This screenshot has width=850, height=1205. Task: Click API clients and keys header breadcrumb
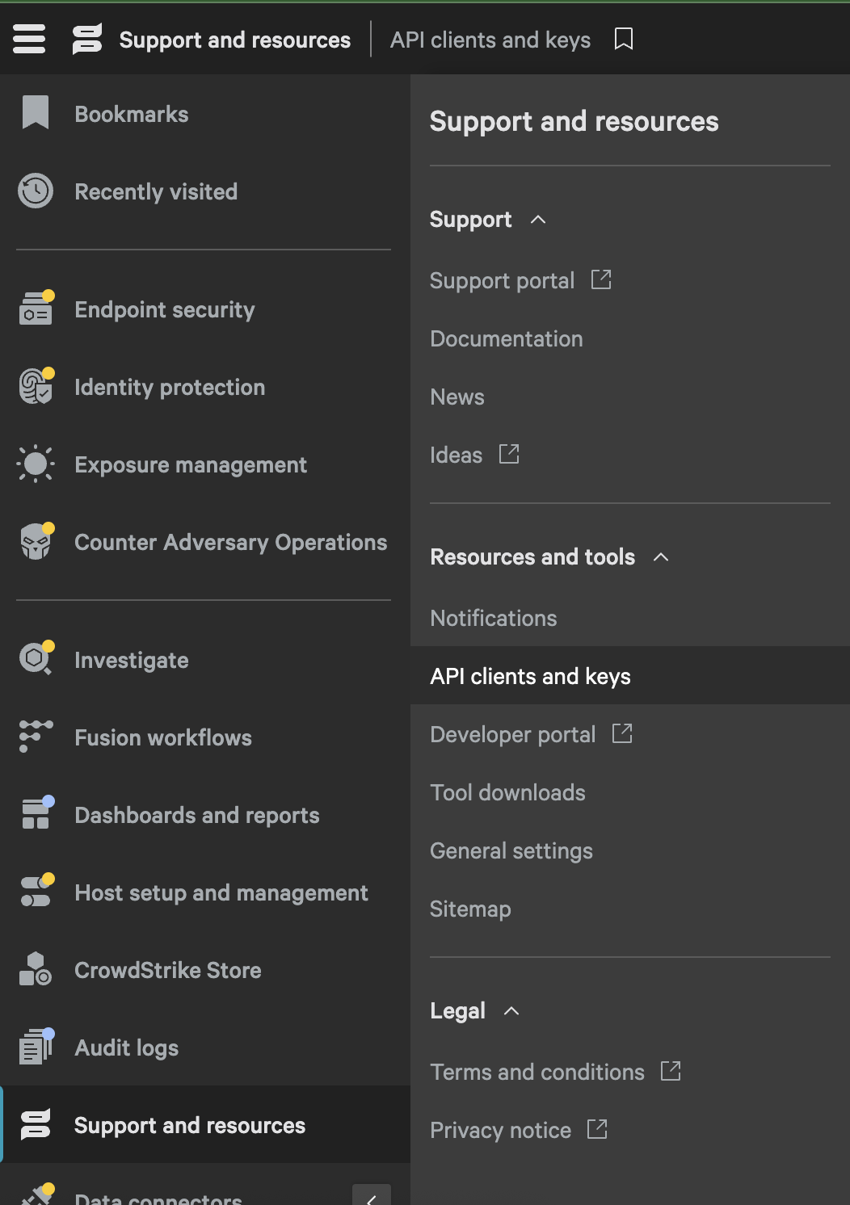(490, 40)
